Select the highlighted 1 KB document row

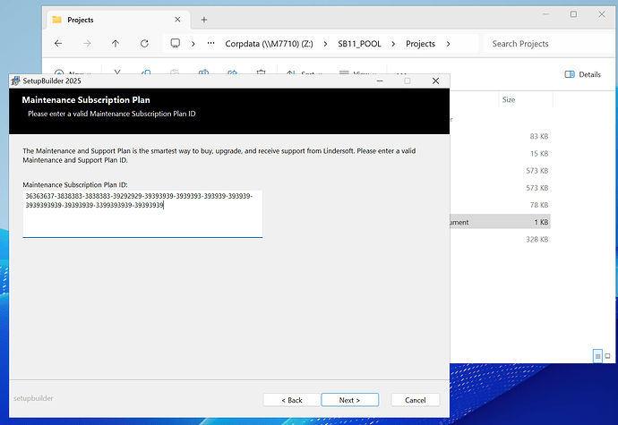pyautogui.click(x=500, y=222)
